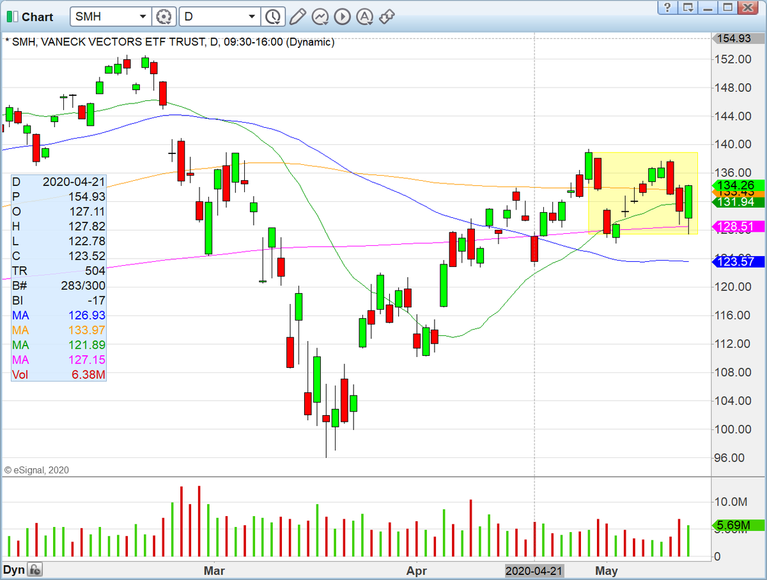Click the C 123.52 close value row
Screen dimensions: 767x580
tap(59, 256)
